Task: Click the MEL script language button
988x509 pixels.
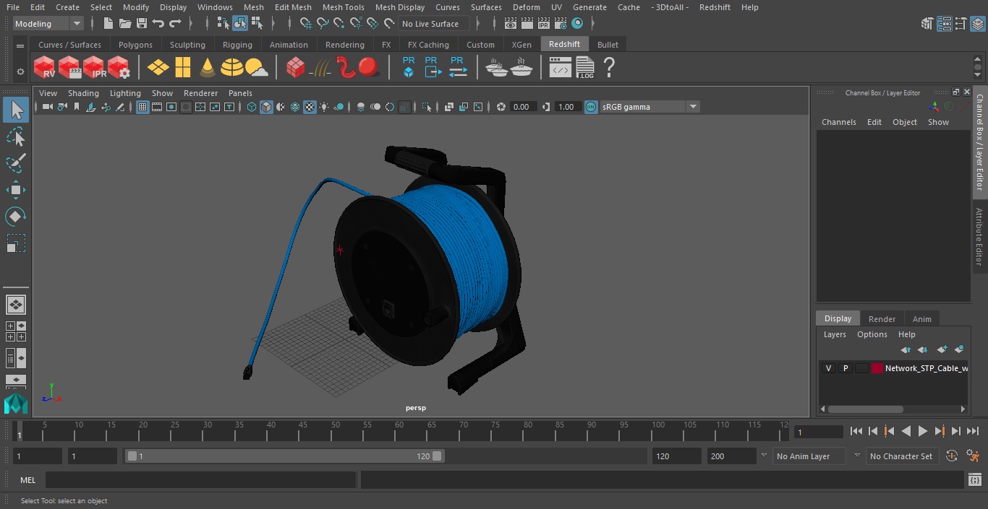Action: pos(27,480)
